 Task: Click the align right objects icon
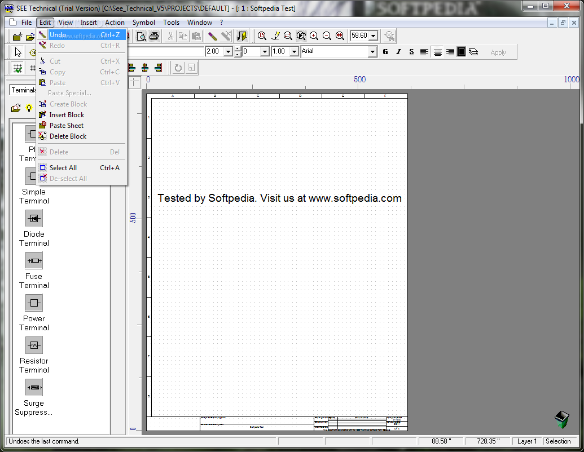point(158,68)
